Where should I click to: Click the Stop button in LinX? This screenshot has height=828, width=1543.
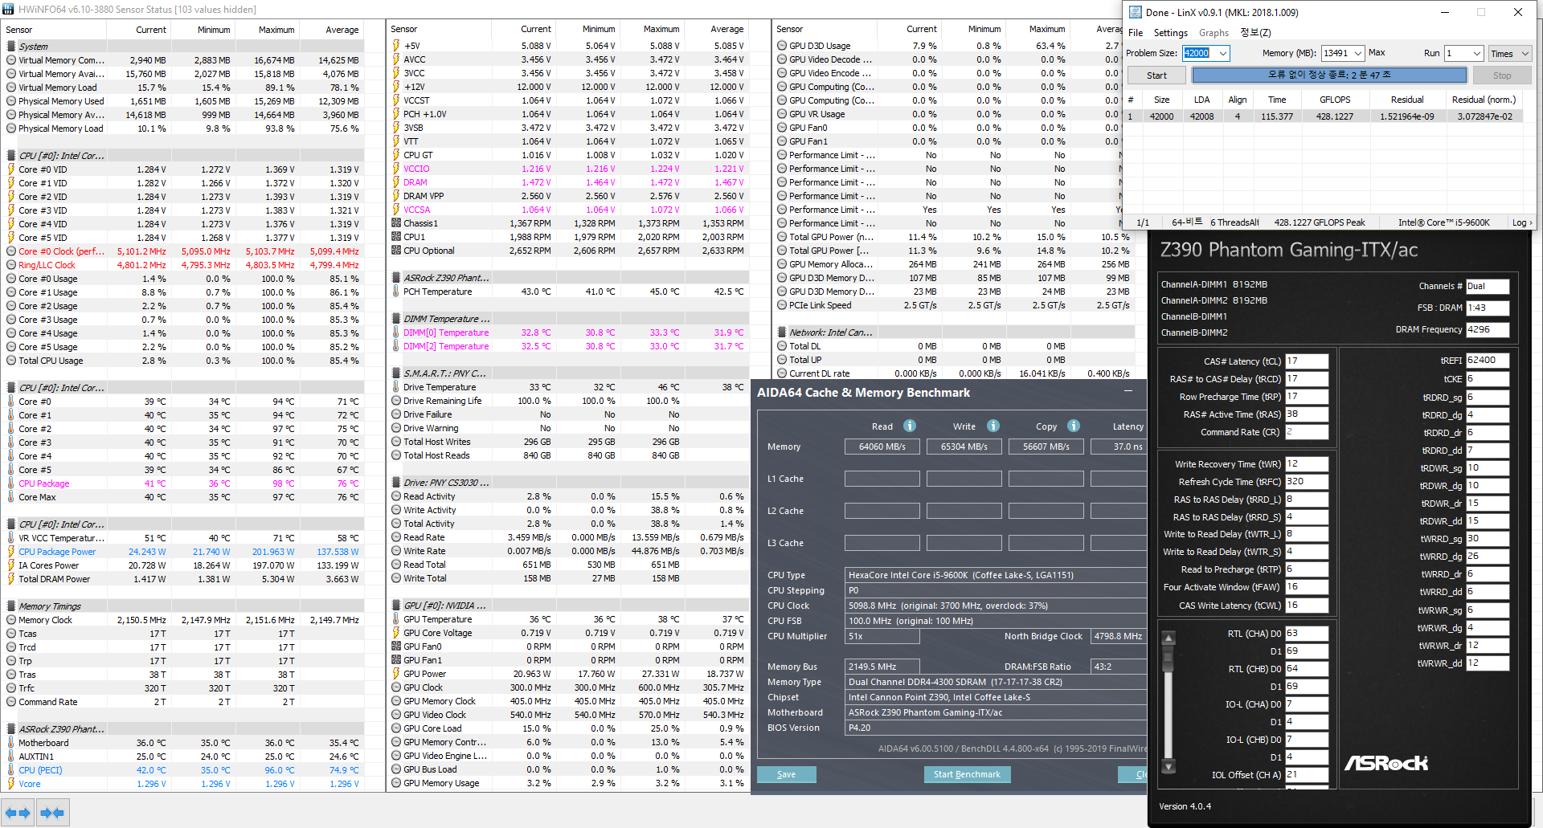pos(1502,75)
